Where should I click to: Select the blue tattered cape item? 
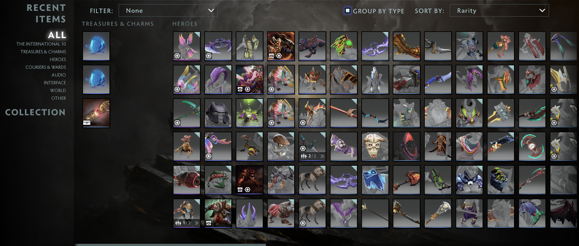pyautogui.click(x=375, y=180)
